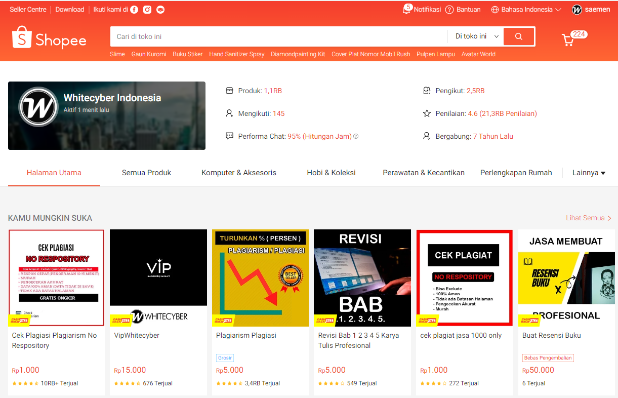Screen dimensions: 618x398
Task: Click product title 'Revisi Bab 1 2 3 4 5 Karya Tulis Profesional'
Action: point(359,340)
